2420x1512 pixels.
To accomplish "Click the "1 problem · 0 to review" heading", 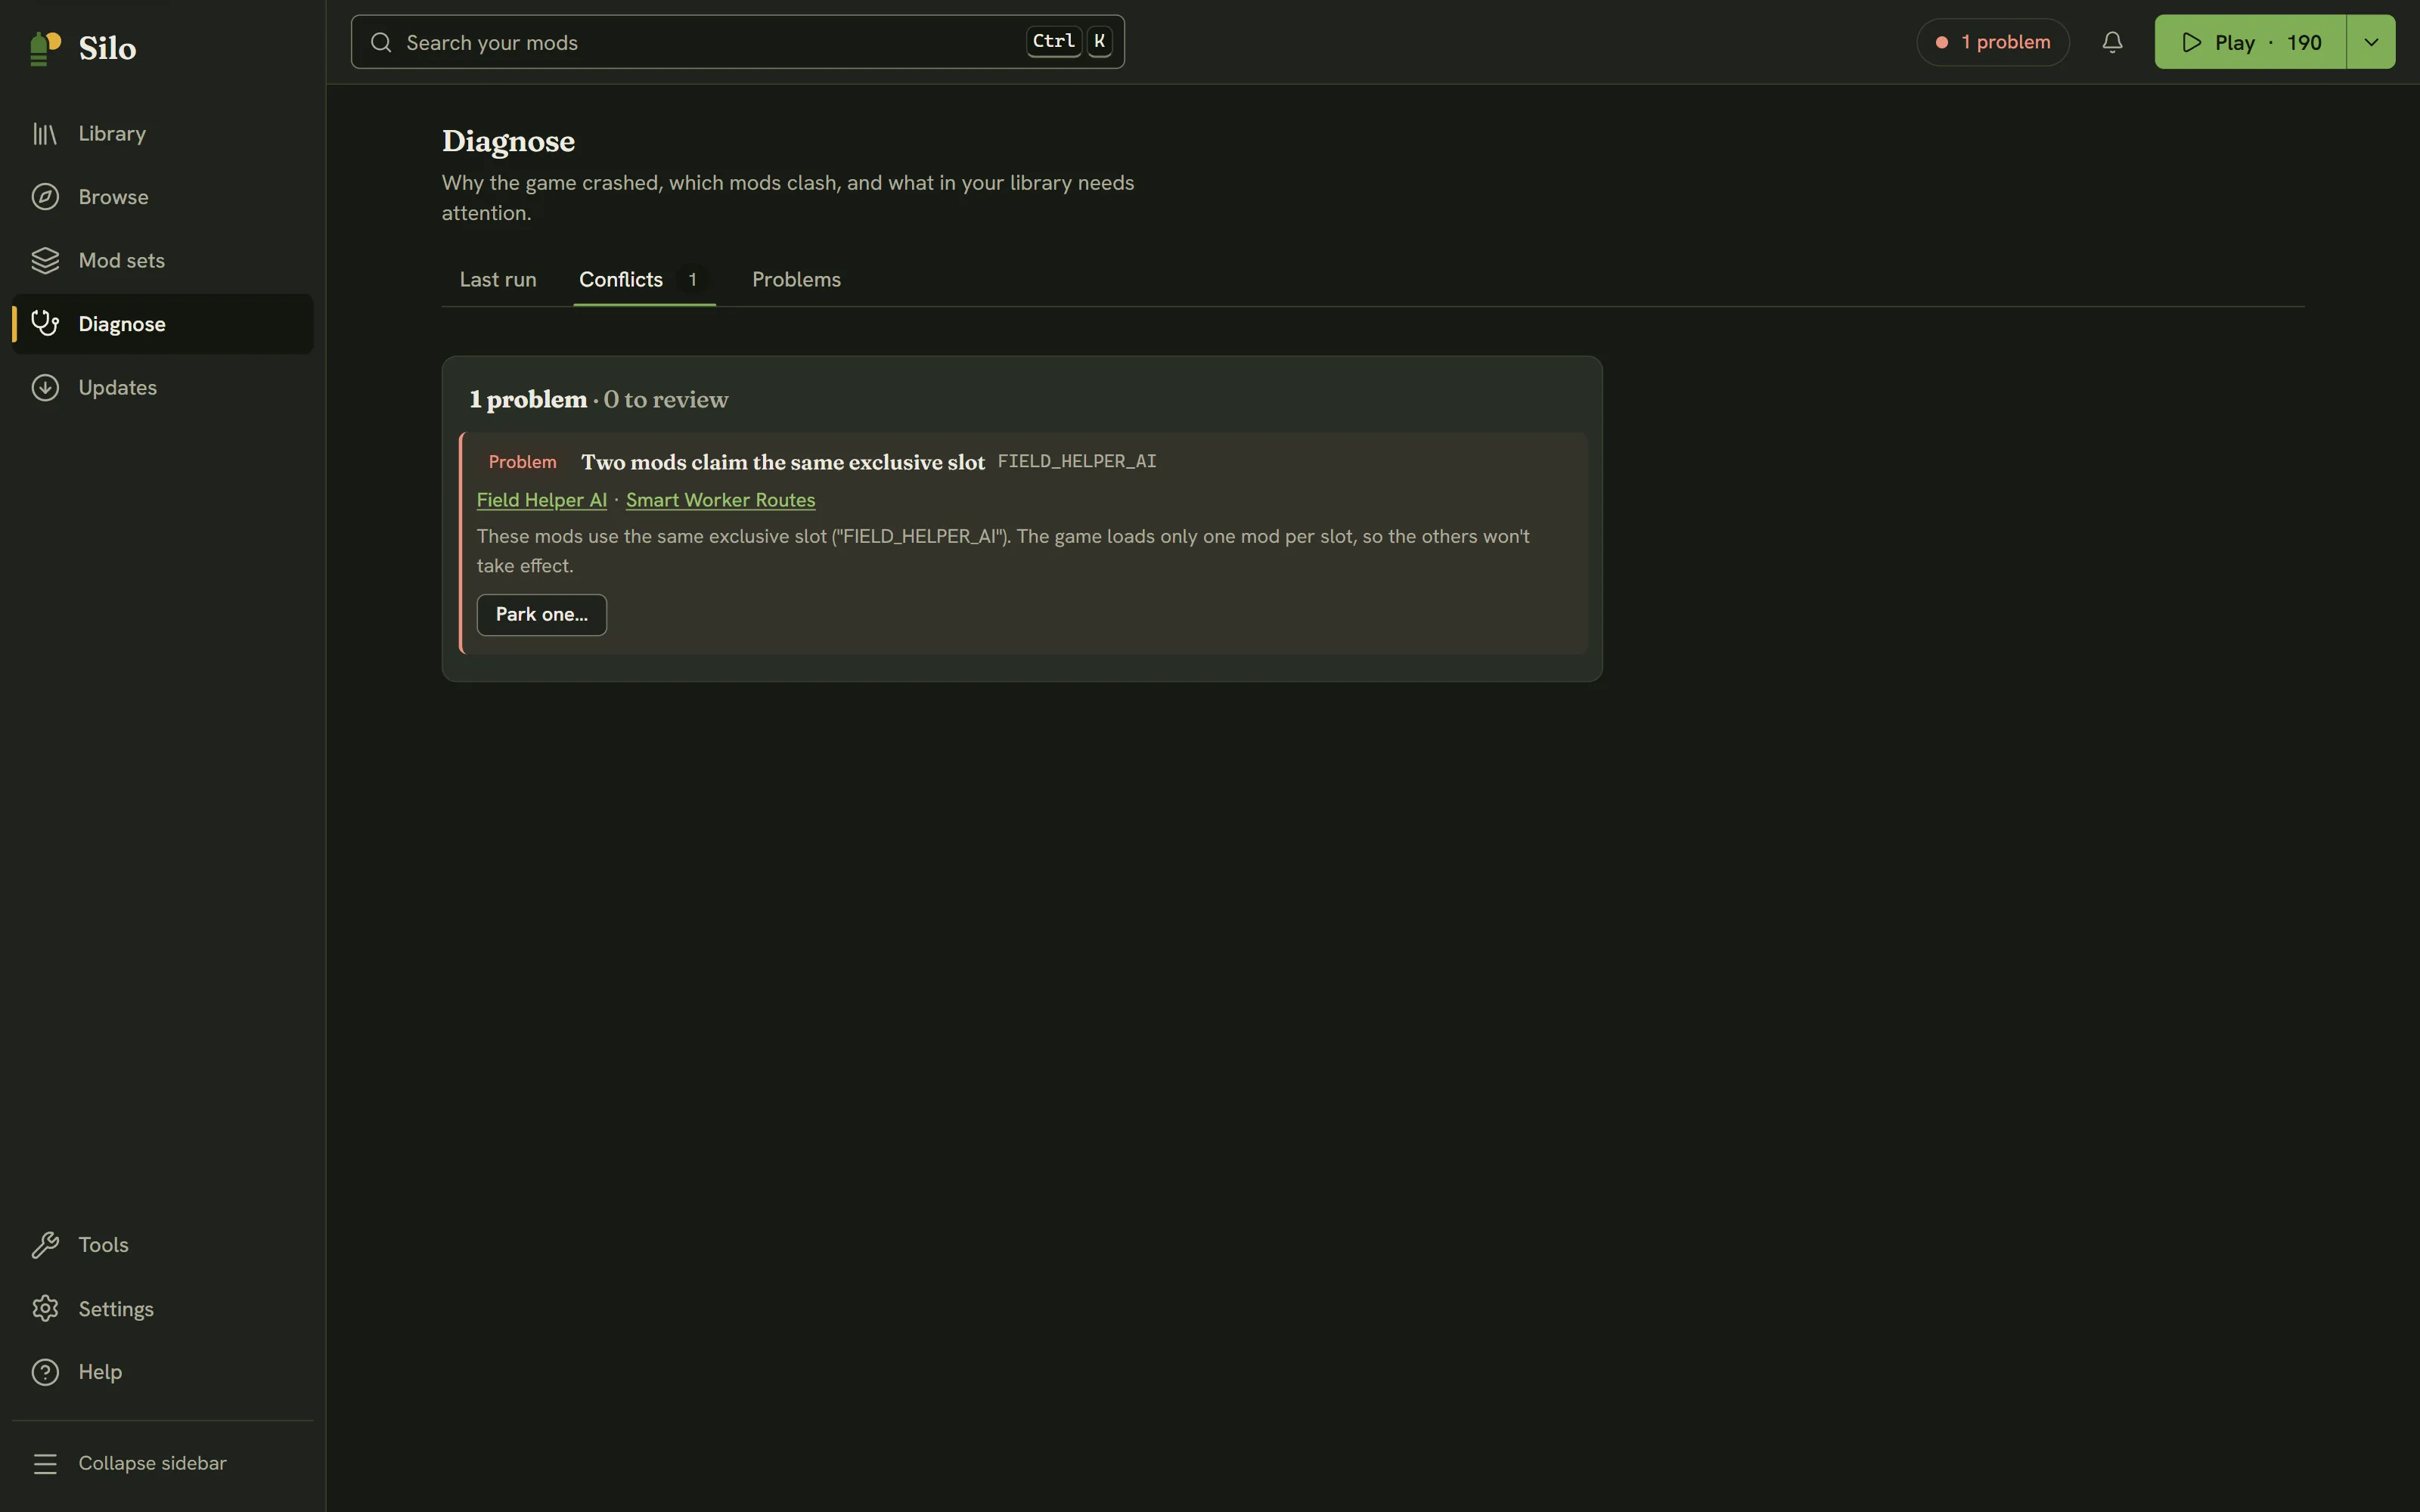I will (x=599, y=399).
